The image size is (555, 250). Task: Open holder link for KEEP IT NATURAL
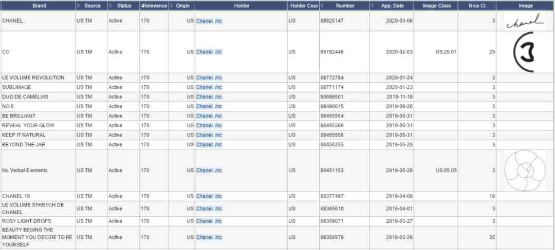[209, 135]
